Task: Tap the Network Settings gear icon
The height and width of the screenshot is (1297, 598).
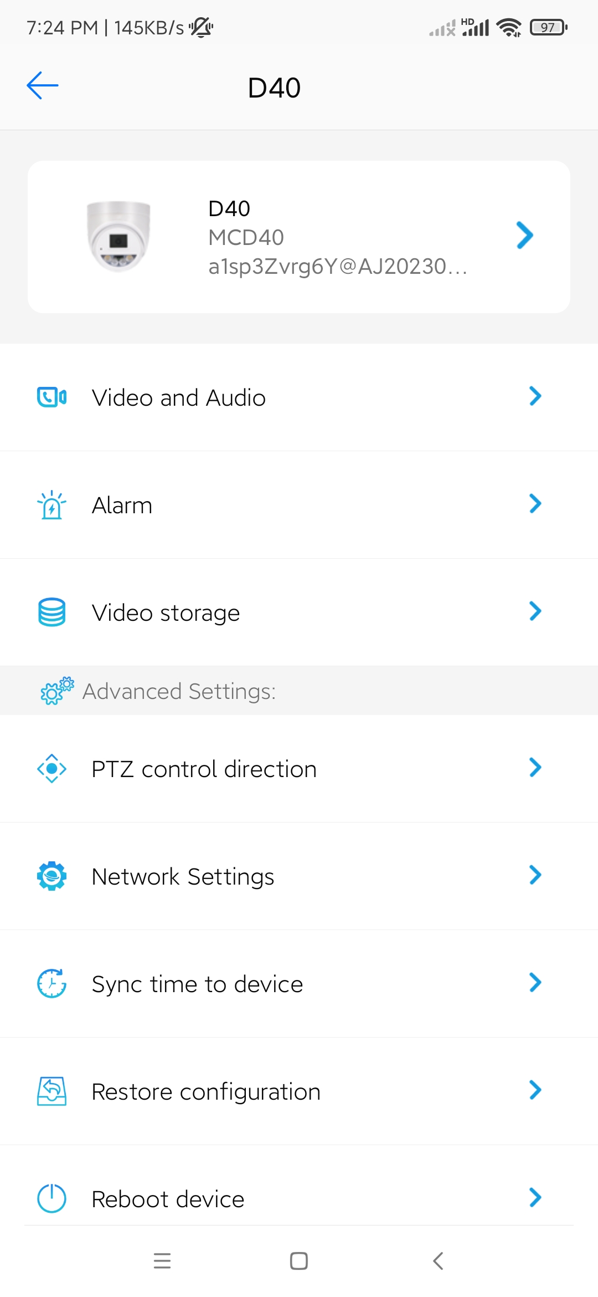Action: point(52,876)
